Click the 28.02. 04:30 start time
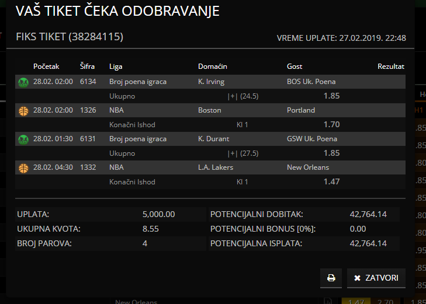Screen dimensions: 426x304 tap(53, 167)
